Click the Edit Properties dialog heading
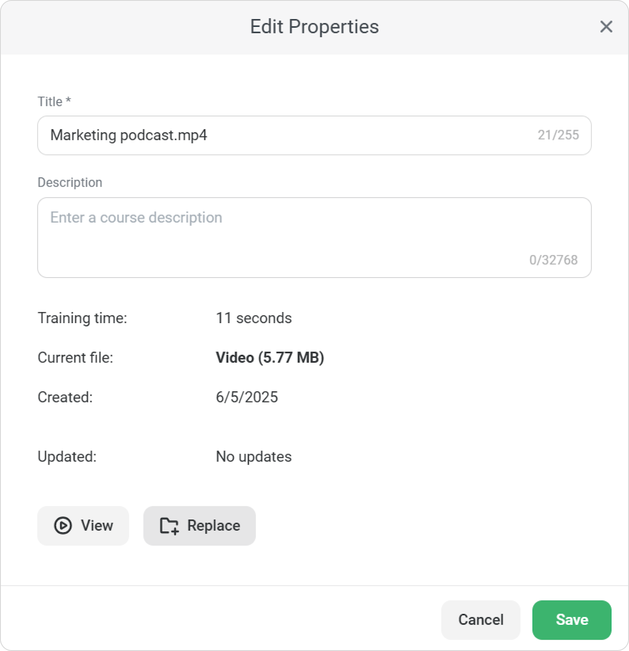 pyautogui.click(x=314, y=27)
